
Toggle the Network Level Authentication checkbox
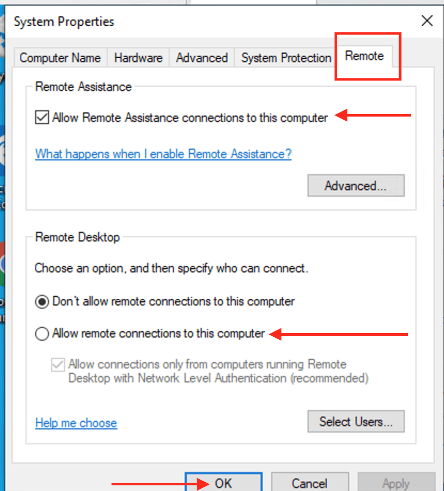click(x=57, y=365)
